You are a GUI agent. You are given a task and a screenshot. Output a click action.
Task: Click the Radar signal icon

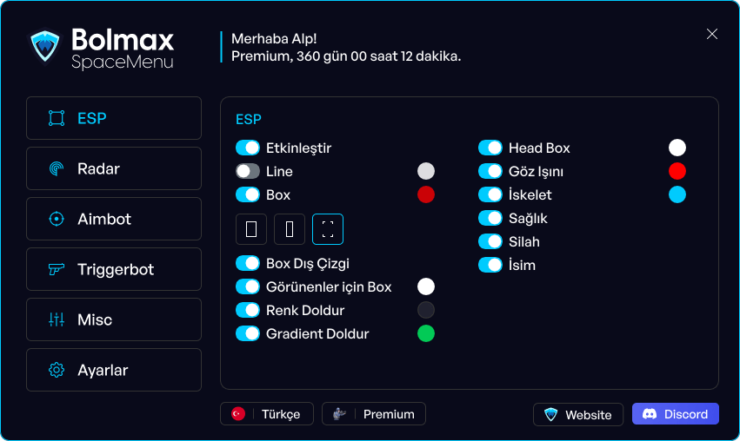point(57,168)
